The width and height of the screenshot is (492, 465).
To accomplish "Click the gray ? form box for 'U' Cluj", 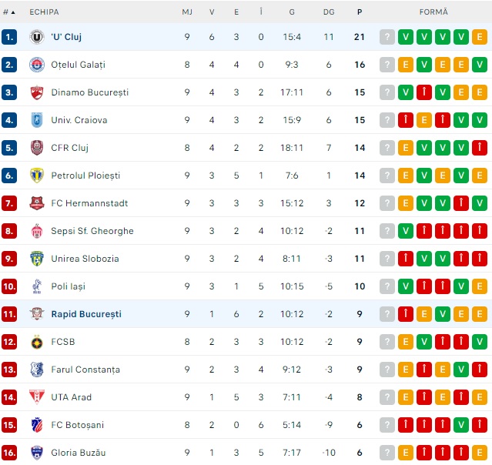I will click(387, 37).
